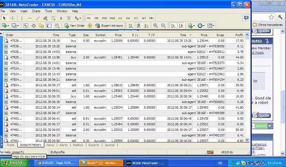The image size is (286, 167).
Task: Open the Strategy Tester icon
Action: pyautogui.click(x=57, y=26)
